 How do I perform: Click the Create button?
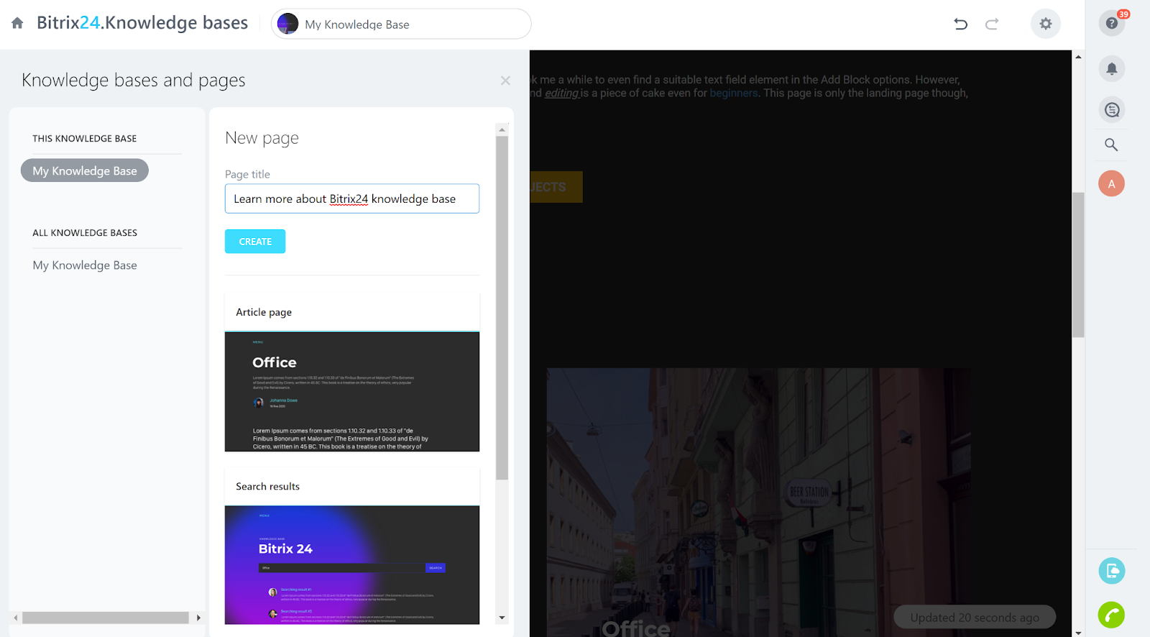point(255,242)
